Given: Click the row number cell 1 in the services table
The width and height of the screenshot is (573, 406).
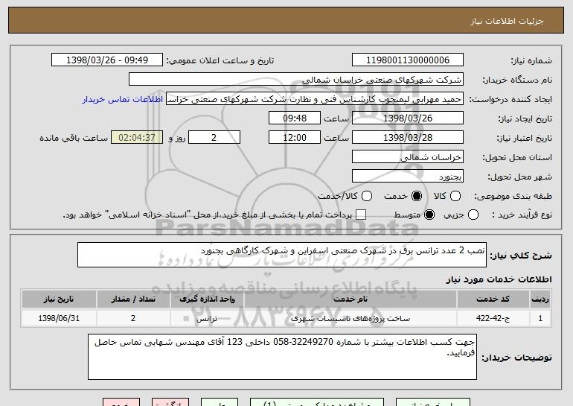Looking at the screenshot, I should pos(540,318).
